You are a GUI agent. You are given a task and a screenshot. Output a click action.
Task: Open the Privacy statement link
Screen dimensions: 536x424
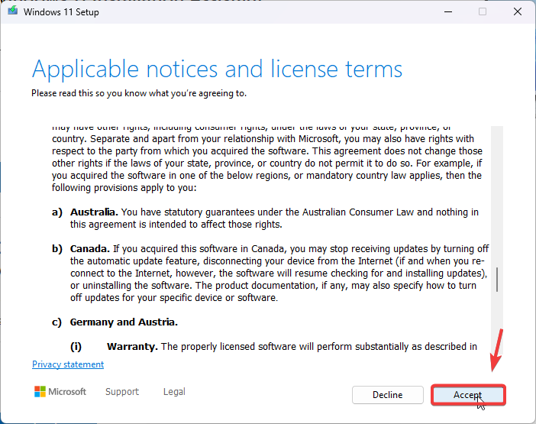(68, 364)
